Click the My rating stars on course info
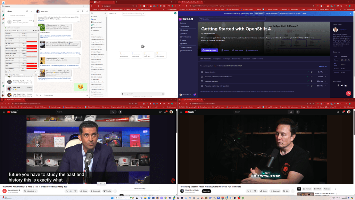Image resolution: width=355 pixels, height=200 pixels. point(344,64)
